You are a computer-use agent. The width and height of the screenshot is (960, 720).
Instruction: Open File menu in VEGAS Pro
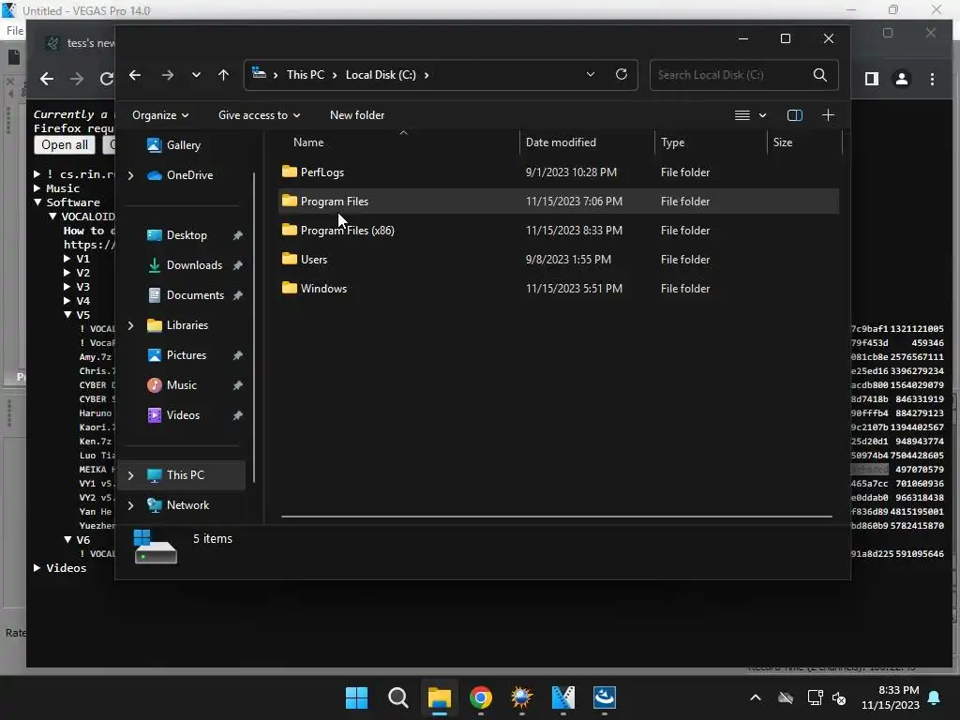(15, 31)
